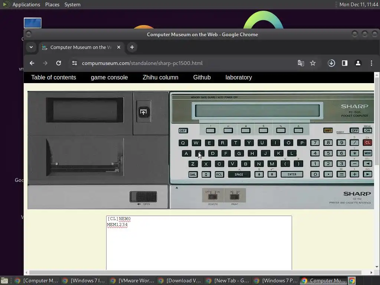Open the Applications menu in the top panel
The width and height of the screenshot is (380, 285).
(x=26, y=4)
